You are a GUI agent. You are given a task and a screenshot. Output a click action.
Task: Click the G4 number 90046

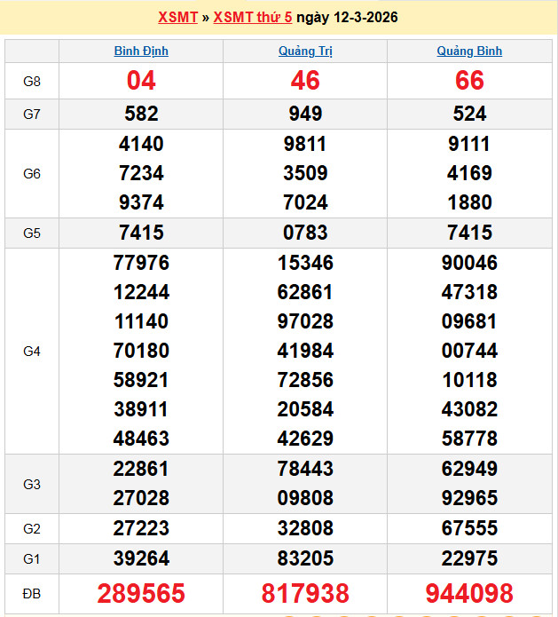469,263
